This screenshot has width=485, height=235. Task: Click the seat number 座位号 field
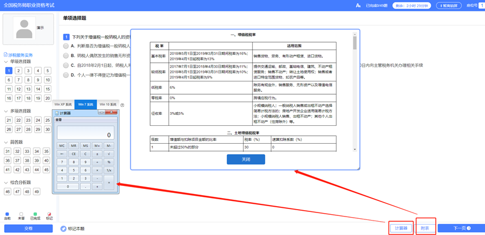(482, 6)
